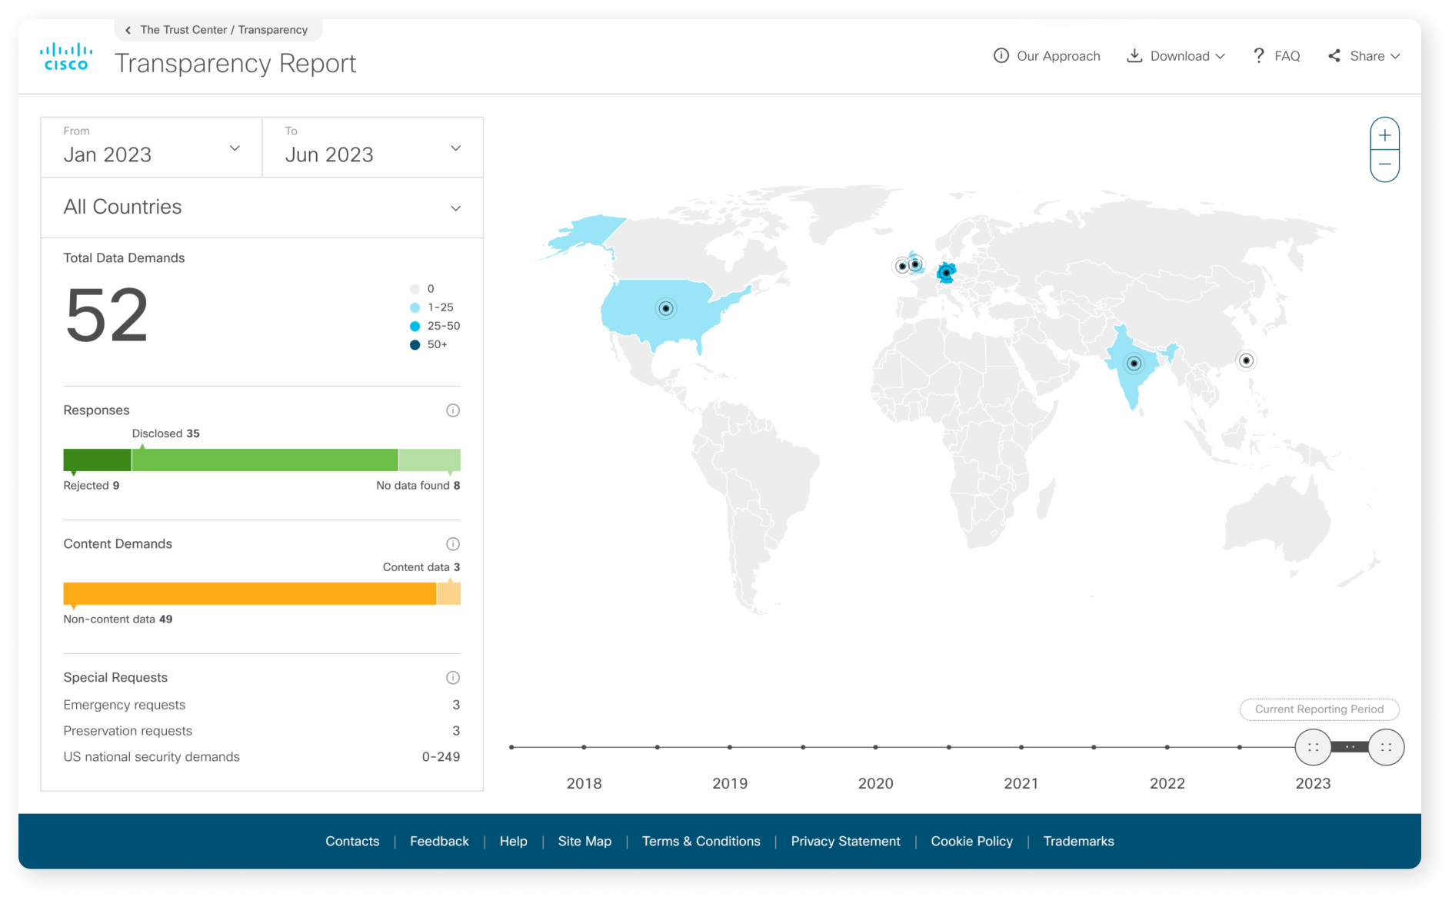The height and width of the screenshot is (900, 1452).
Task: Open the Share menu
Action: [x=1365, y=55]
